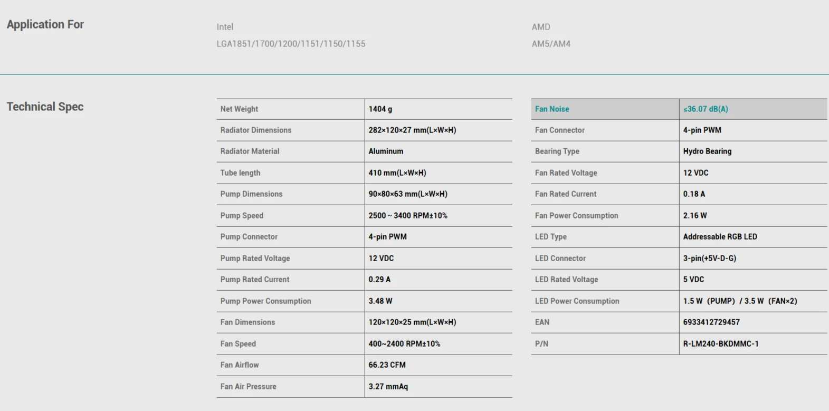
Task: Select the '3.48 W' power value
Action: coord(380,301)
